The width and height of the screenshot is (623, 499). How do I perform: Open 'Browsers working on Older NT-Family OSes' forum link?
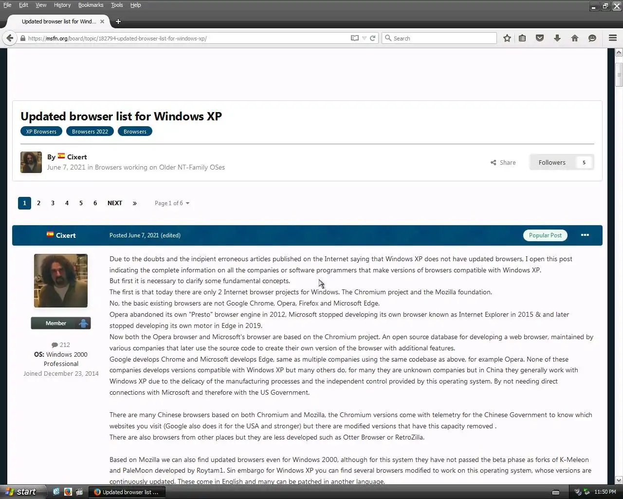(x=160, y=167)
